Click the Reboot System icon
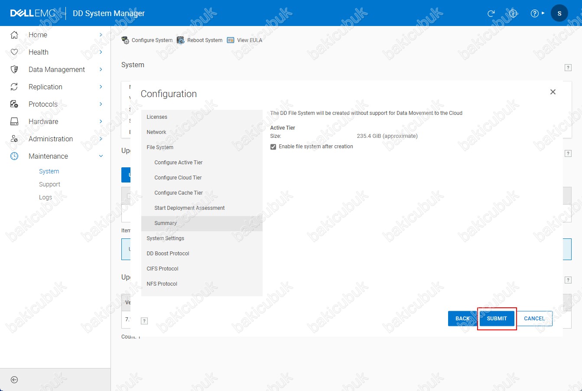 tap(181, 40)
